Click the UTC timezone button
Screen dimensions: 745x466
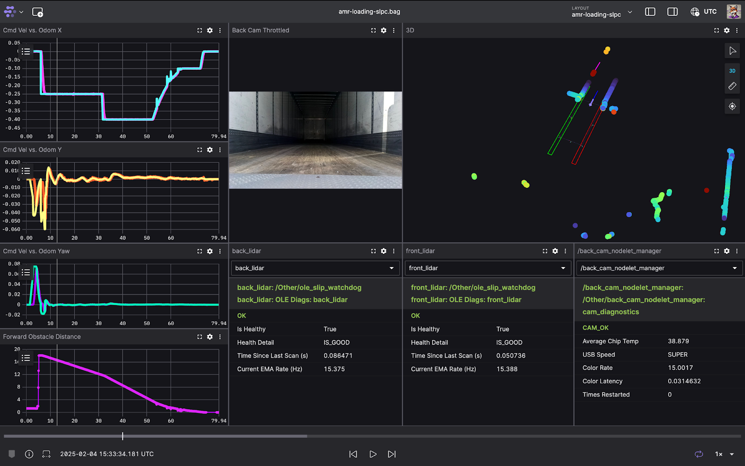[704, 12]
